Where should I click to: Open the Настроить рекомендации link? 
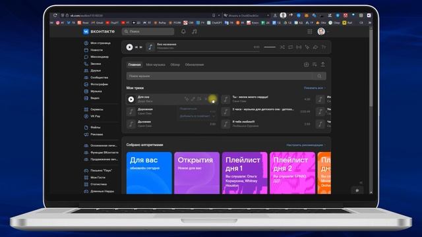[x=306, y=145]
